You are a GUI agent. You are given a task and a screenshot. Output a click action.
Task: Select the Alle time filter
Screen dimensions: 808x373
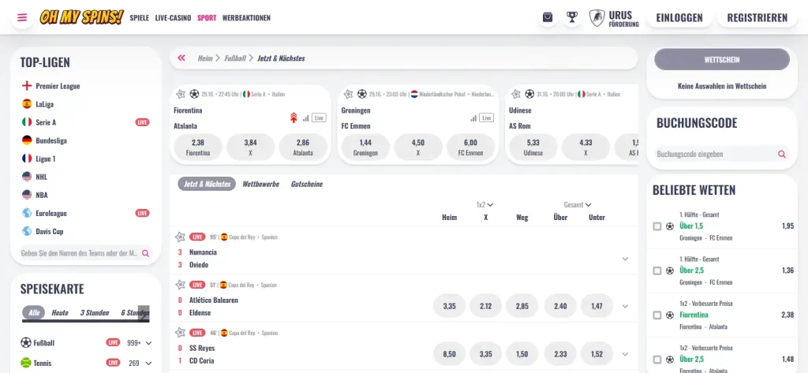[34, 313]
